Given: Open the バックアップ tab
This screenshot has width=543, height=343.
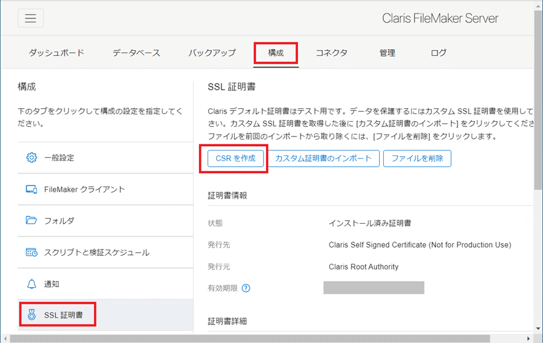Looking at the screenshot, I should point(212,53).
